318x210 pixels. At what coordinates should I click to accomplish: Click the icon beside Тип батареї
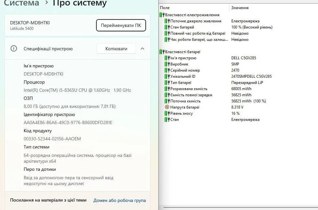tap(167, 83)
